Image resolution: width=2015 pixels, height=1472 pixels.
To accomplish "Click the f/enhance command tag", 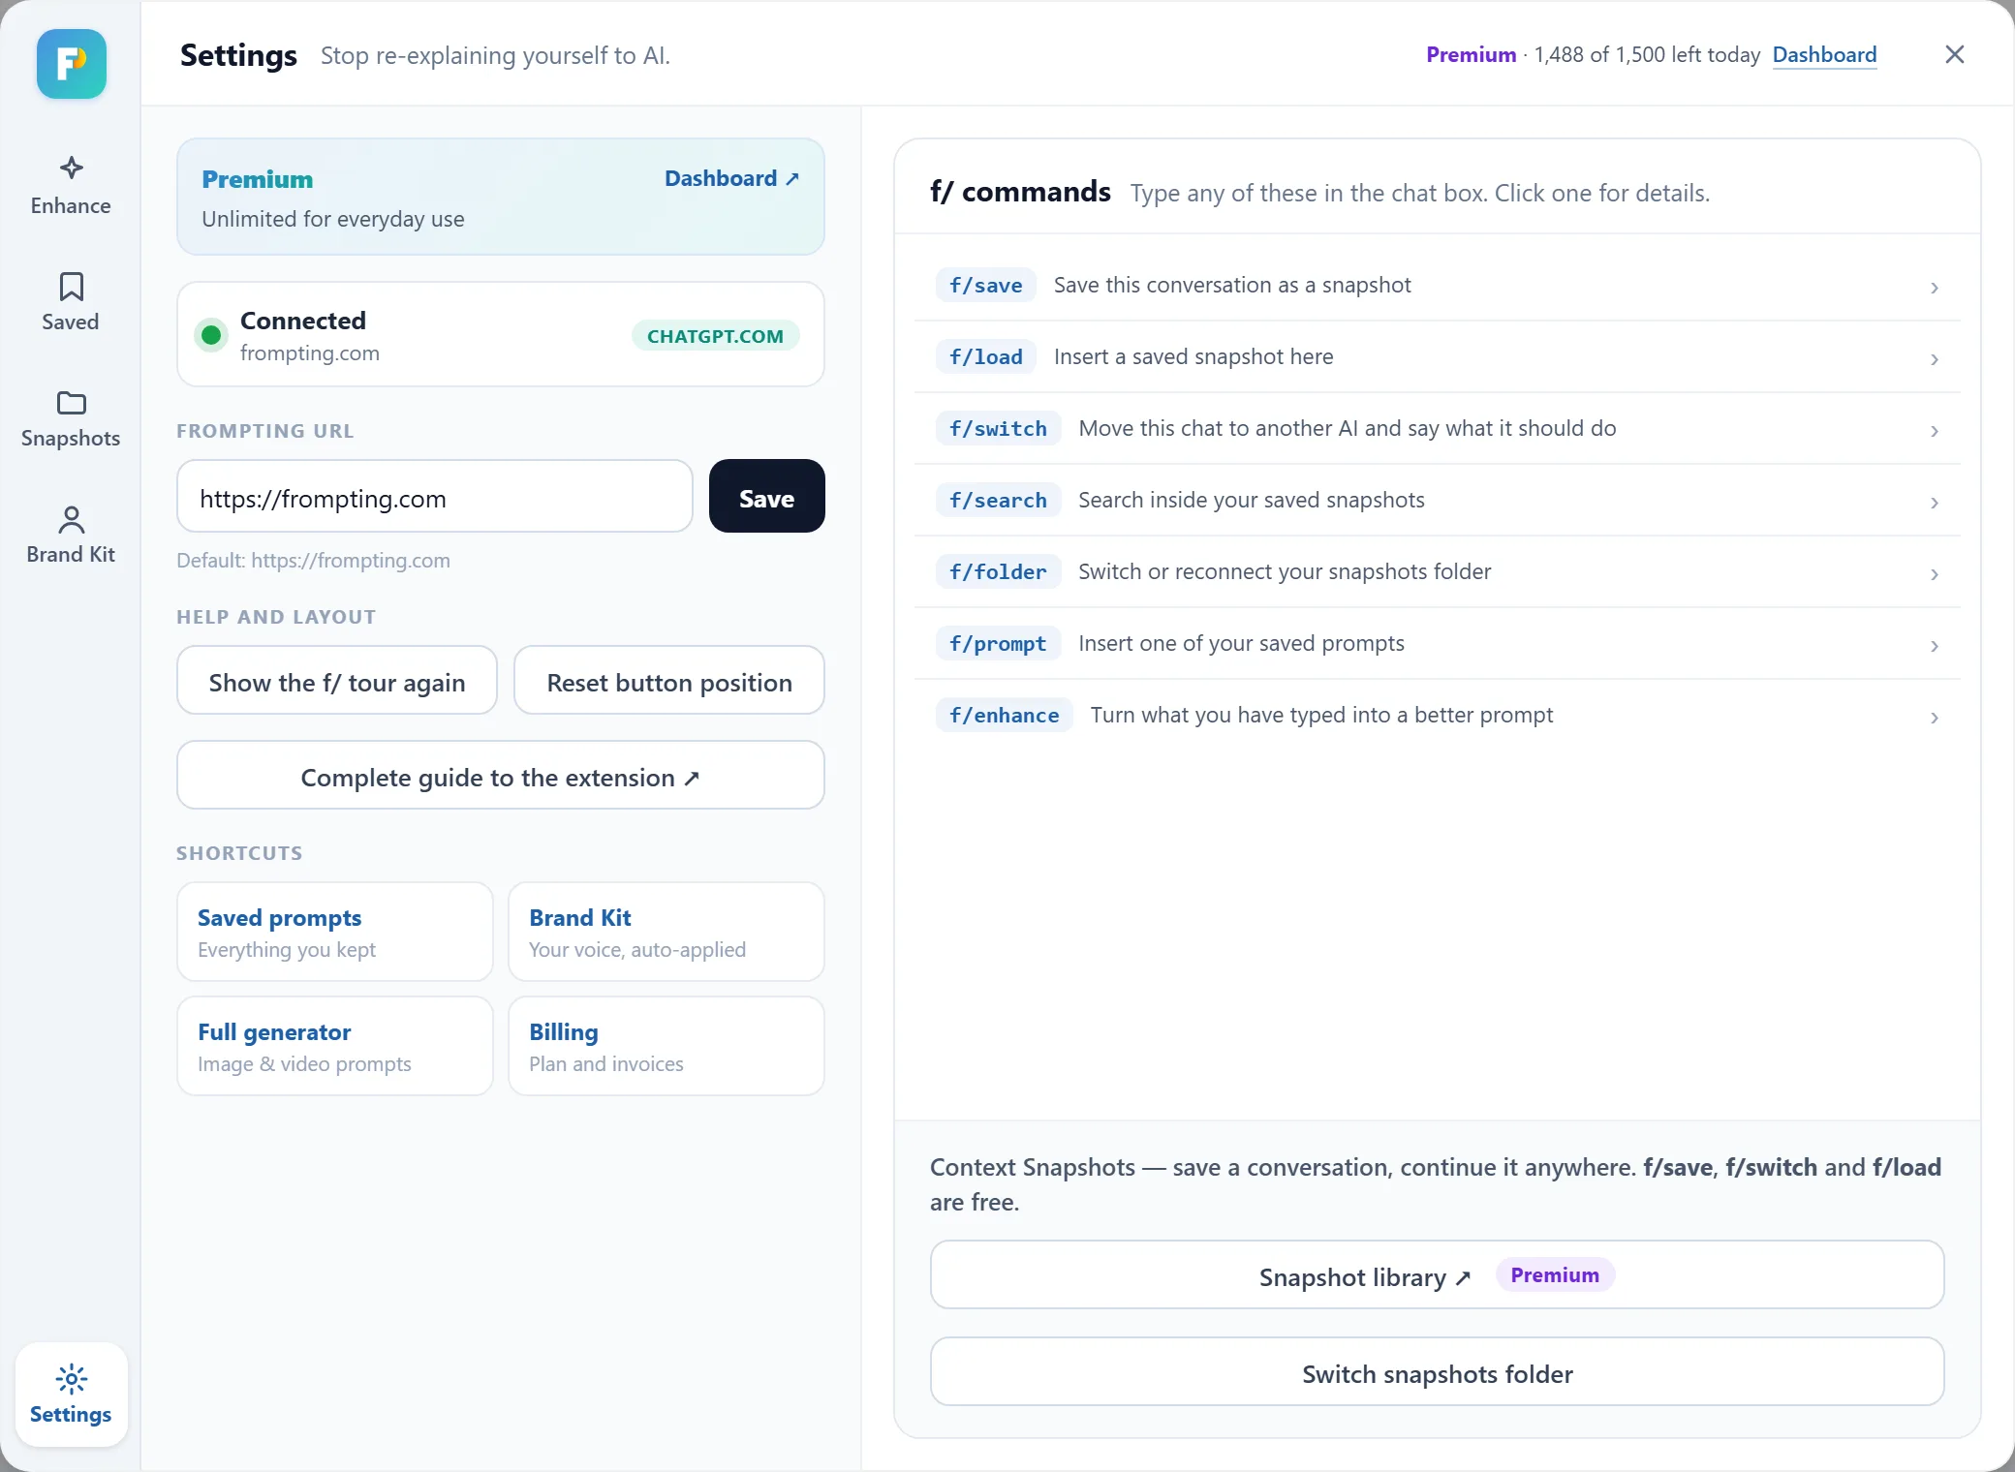I will tap(1005, 715).
